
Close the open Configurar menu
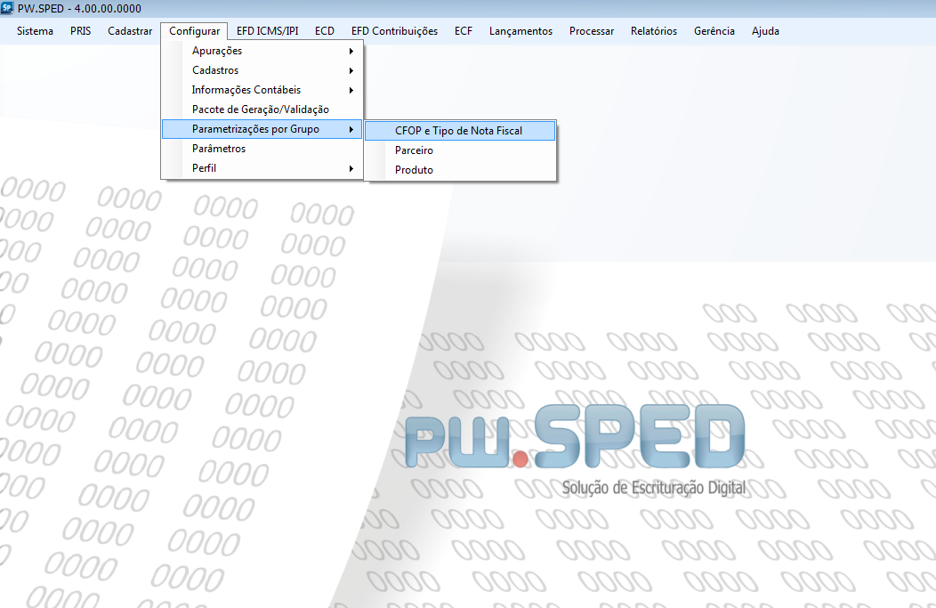click(x=194, y=31)
